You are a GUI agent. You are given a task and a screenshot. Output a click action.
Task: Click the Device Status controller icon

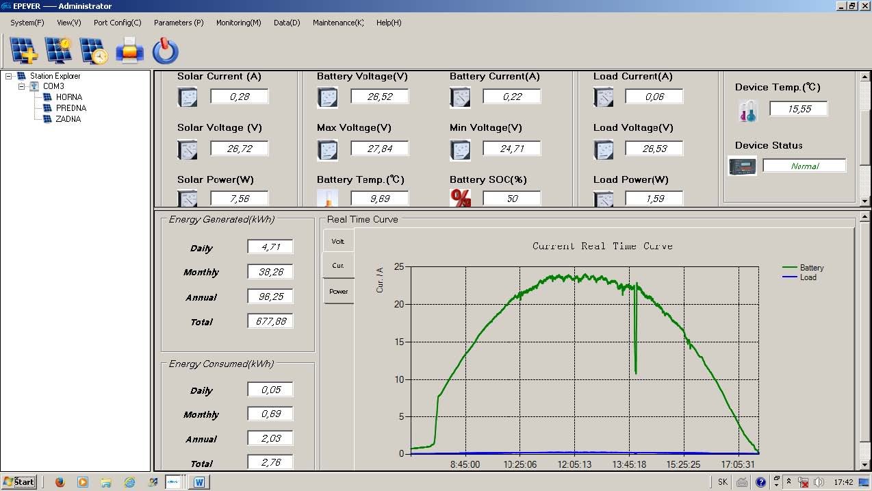[x=743, y=166]
